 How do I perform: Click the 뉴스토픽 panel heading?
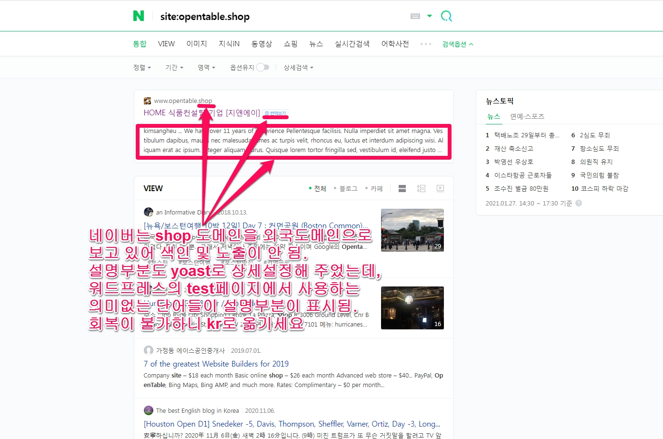500,101
